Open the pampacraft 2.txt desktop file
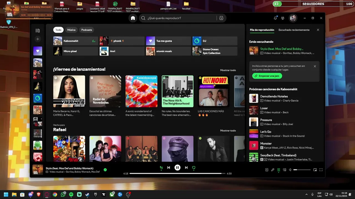This screenshot has width=355, height=199. (168, 6)
